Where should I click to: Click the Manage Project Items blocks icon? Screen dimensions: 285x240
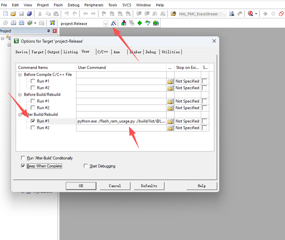124,23
